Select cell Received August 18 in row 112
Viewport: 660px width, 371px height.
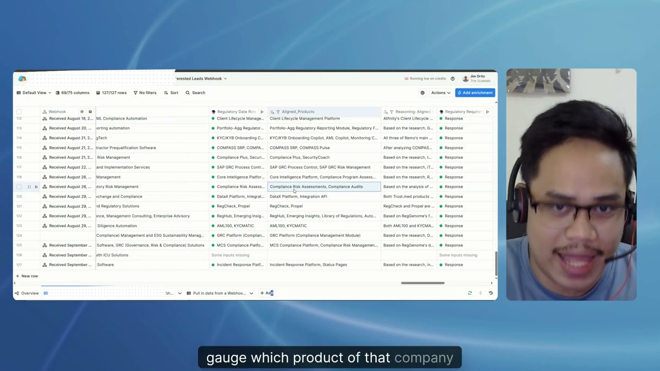[68, 119]
